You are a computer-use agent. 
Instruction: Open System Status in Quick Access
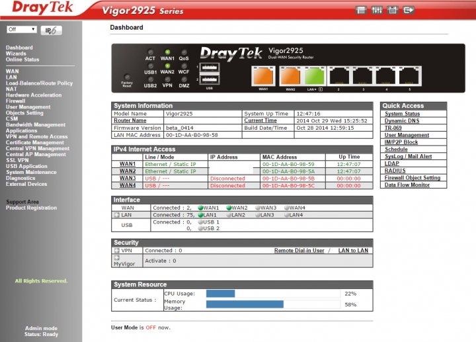pyautogui.click(x=402, y=114)
